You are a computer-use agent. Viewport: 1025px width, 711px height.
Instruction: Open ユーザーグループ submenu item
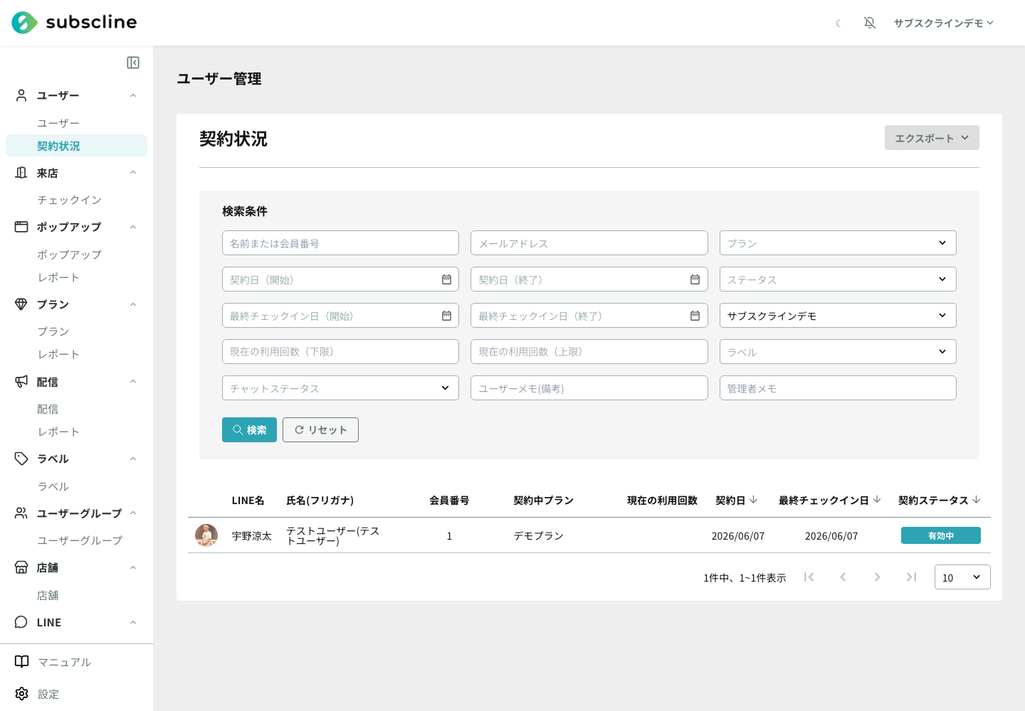click(x=80, y=540)
